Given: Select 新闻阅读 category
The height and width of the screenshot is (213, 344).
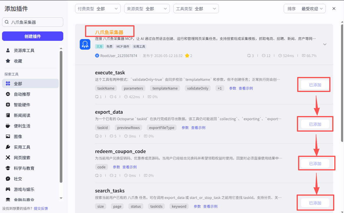Looking at the screenshot, I should tap(31, 115).
